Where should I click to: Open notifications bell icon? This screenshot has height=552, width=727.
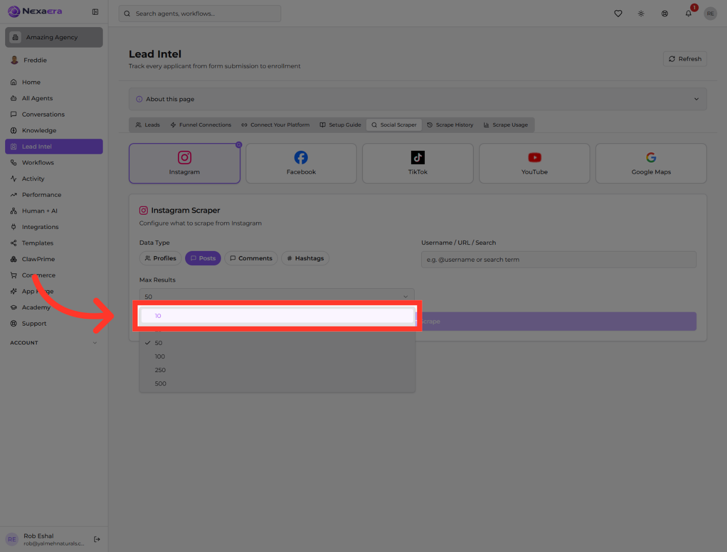(688, 14)
